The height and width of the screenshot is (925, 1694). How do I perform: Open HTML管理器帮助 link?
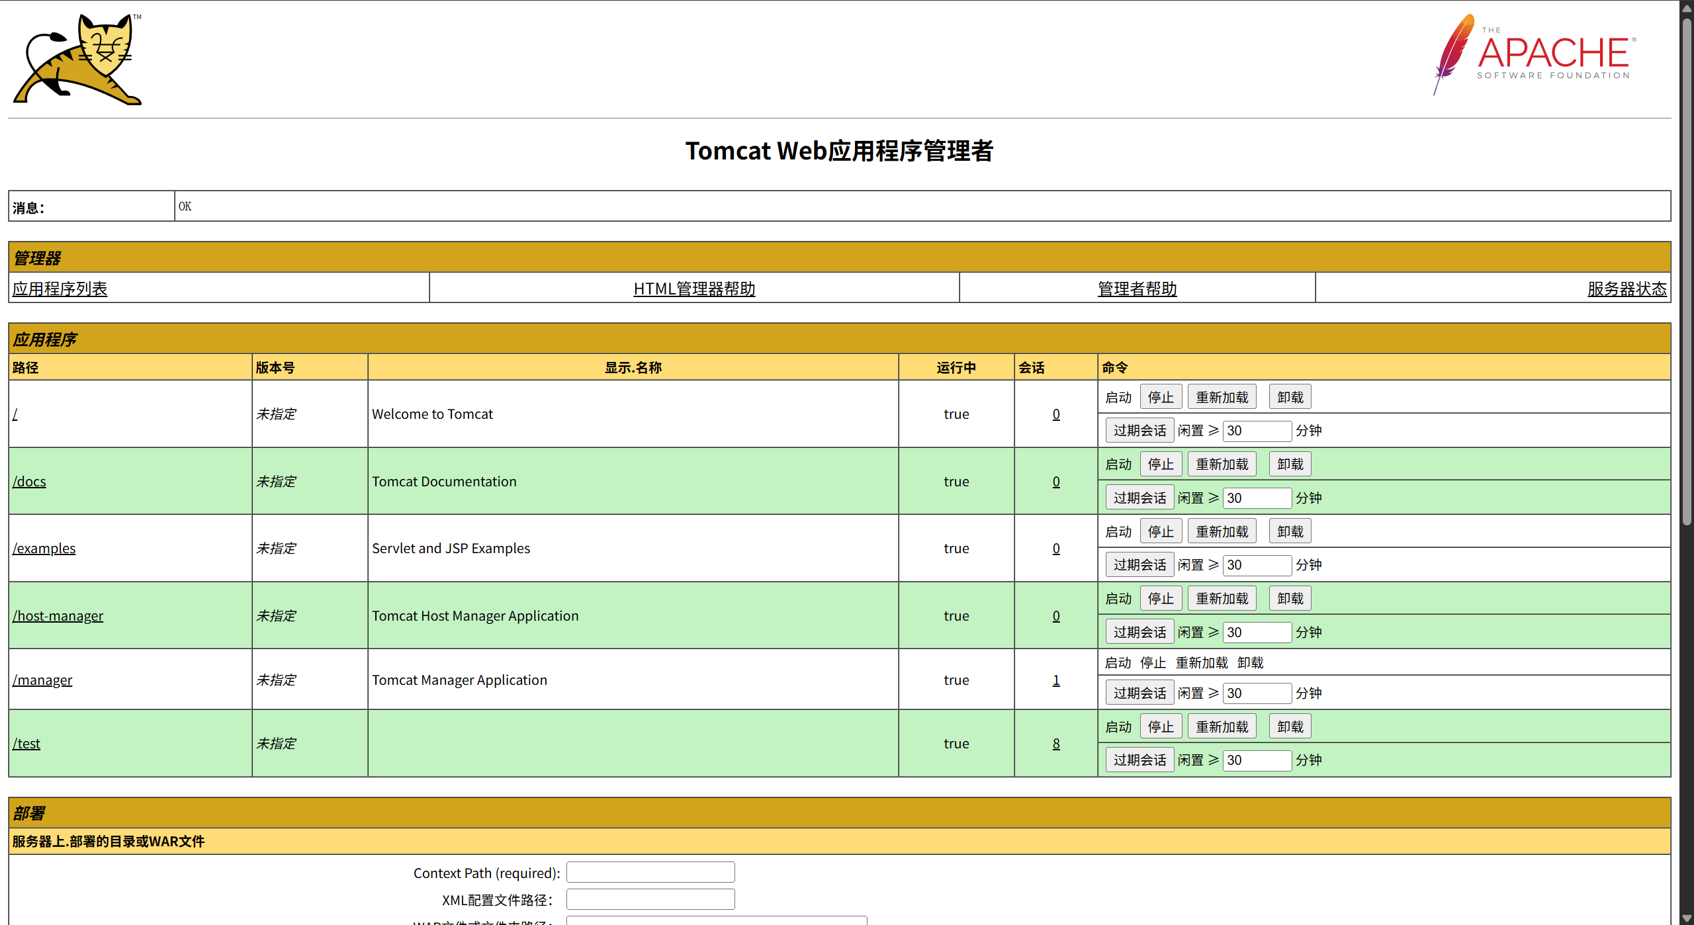[694, 288]
